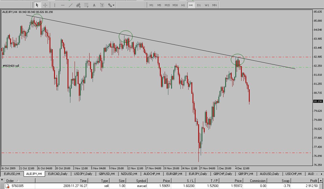Choose the text 'A' tool
The width and height of the screenshot is (324, 189).
94,5
